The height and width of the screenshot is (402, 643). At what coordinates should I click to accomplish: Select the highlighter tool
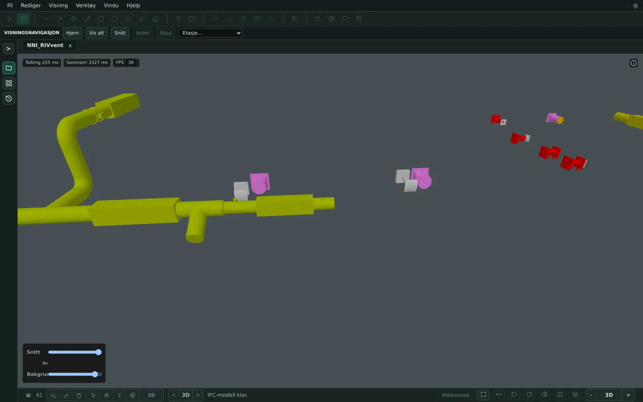click(142, 19)
